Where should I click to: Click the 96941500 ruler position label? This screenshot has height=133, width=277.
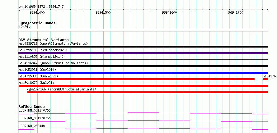pyautogui.click(x=103, y=12)
